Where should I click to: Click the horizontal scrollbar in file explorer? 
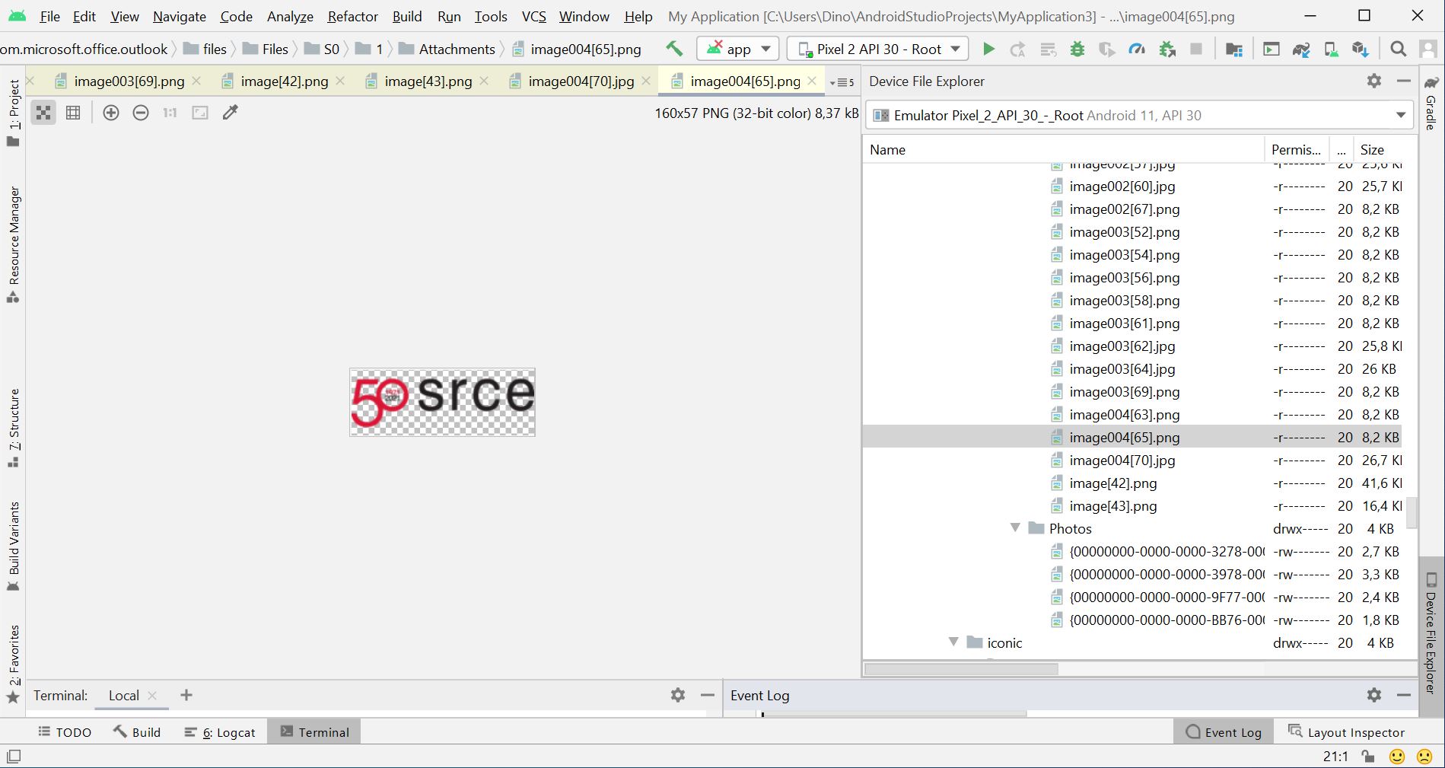click(x=961, y=669)
